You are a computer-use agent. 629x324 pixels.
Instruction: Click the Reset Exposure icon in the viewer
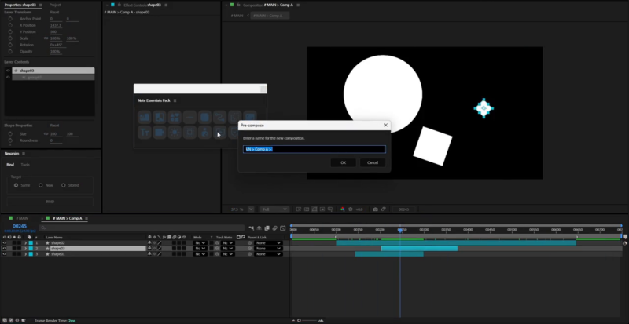tap(350, 209)
